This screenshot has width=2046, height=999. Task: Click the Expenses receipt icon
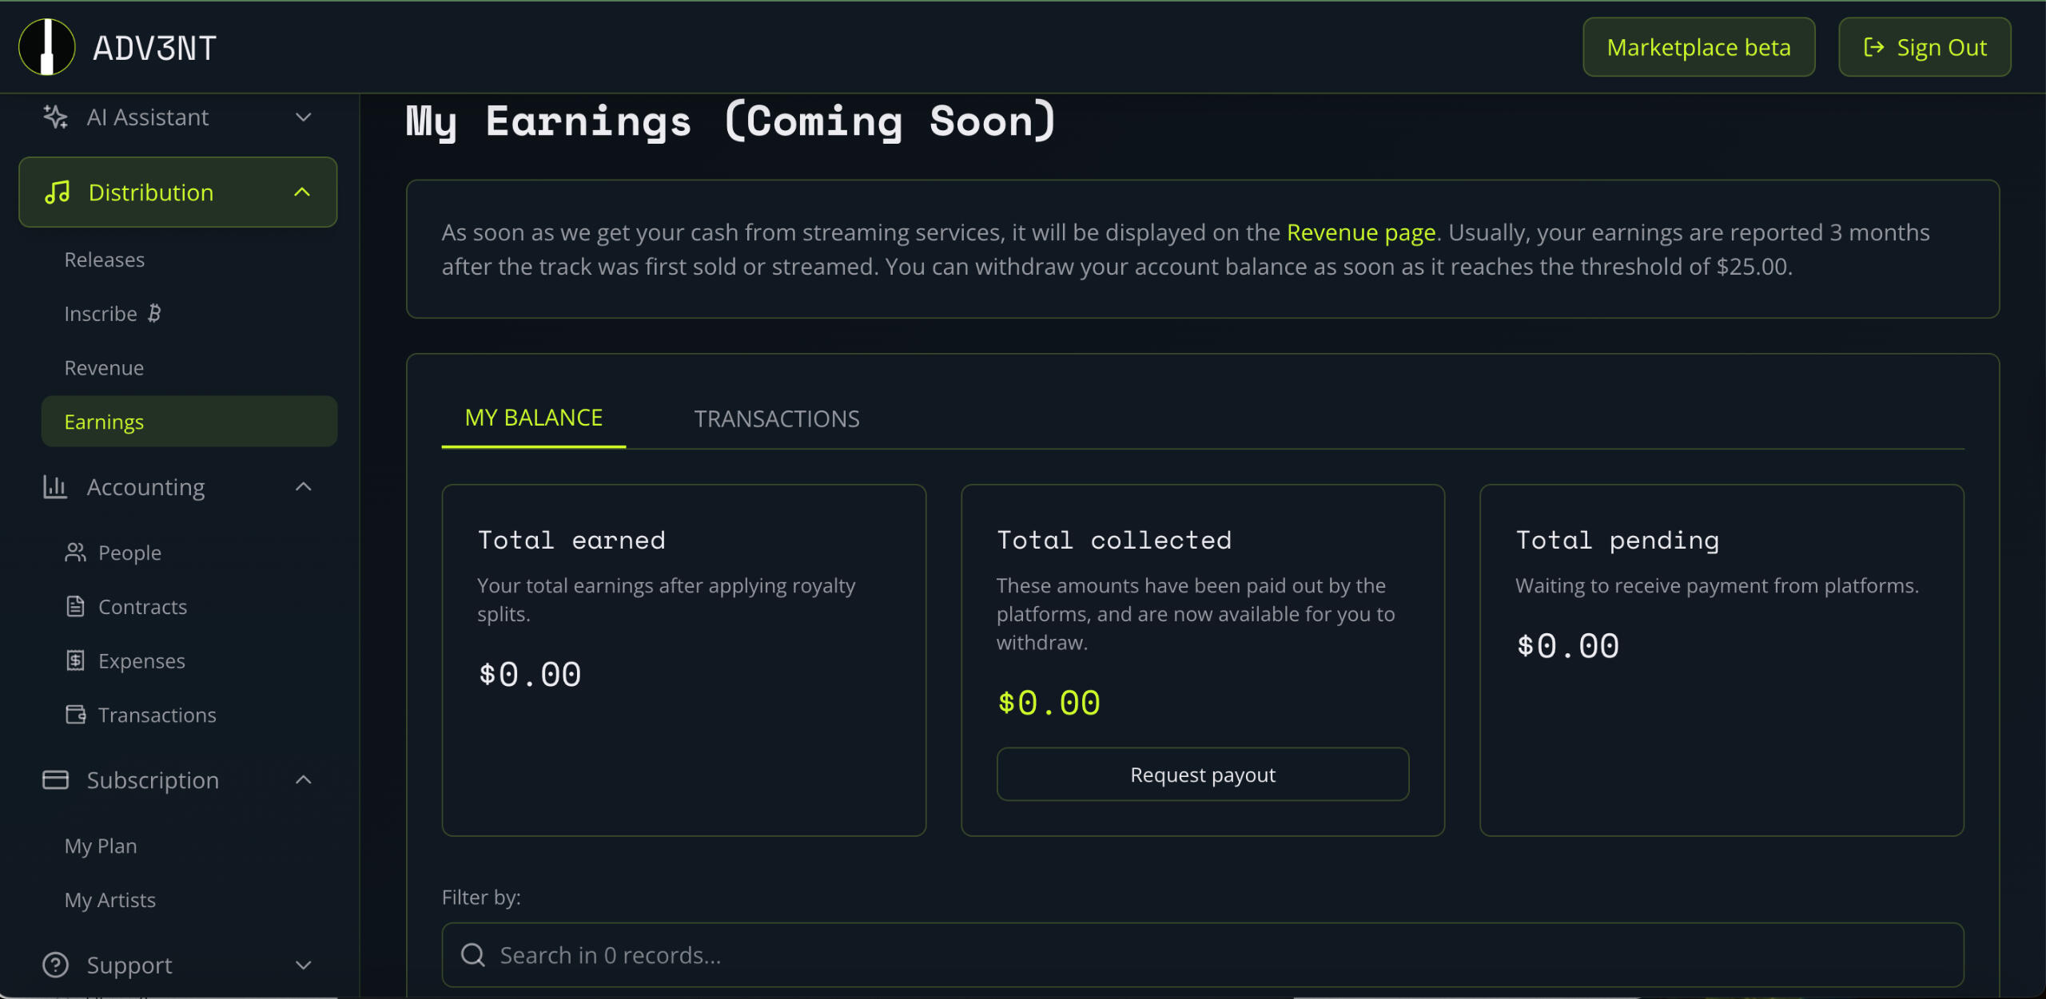75,661
